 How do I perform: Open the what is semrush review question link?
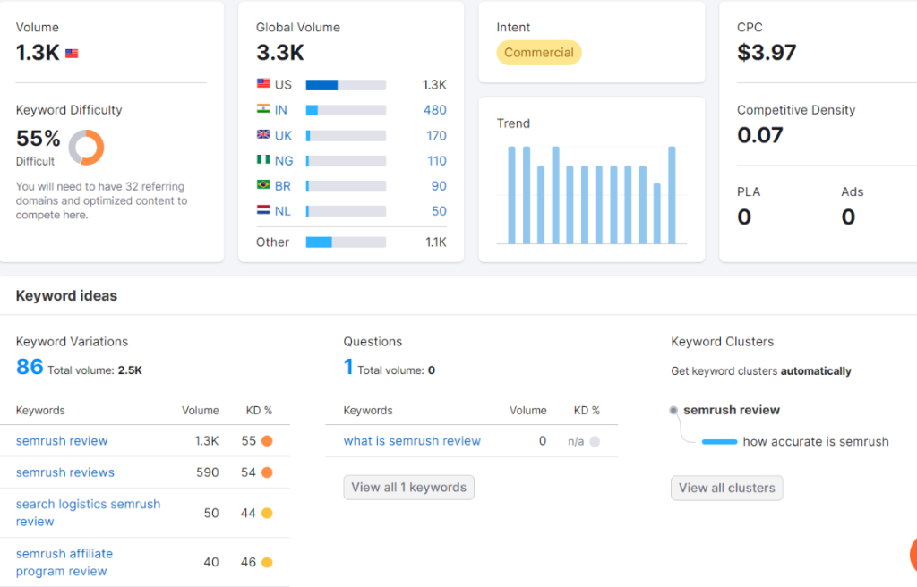412,441
